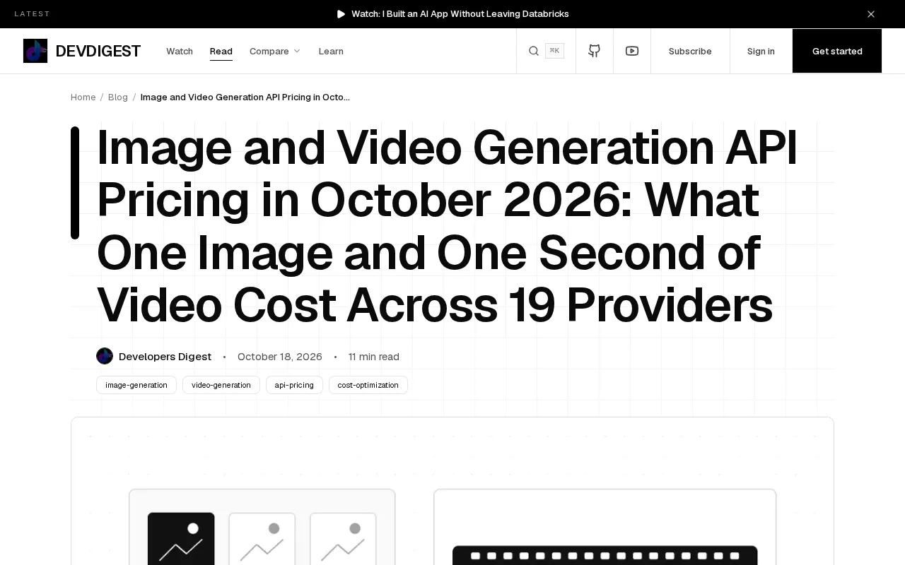Select the Read nav item
Image resolution: width=905 pixels, height=565 pixels.
(x=221, y=51)
